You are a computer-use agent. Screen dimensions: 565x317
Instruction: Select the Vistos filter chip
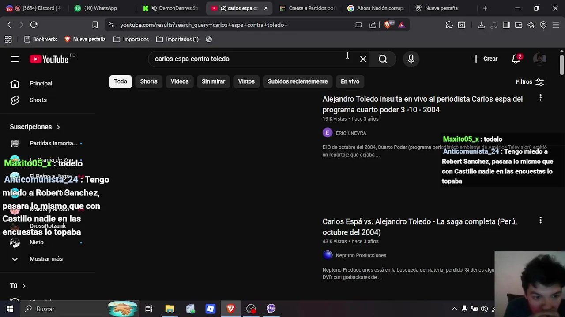click(246, 81)
